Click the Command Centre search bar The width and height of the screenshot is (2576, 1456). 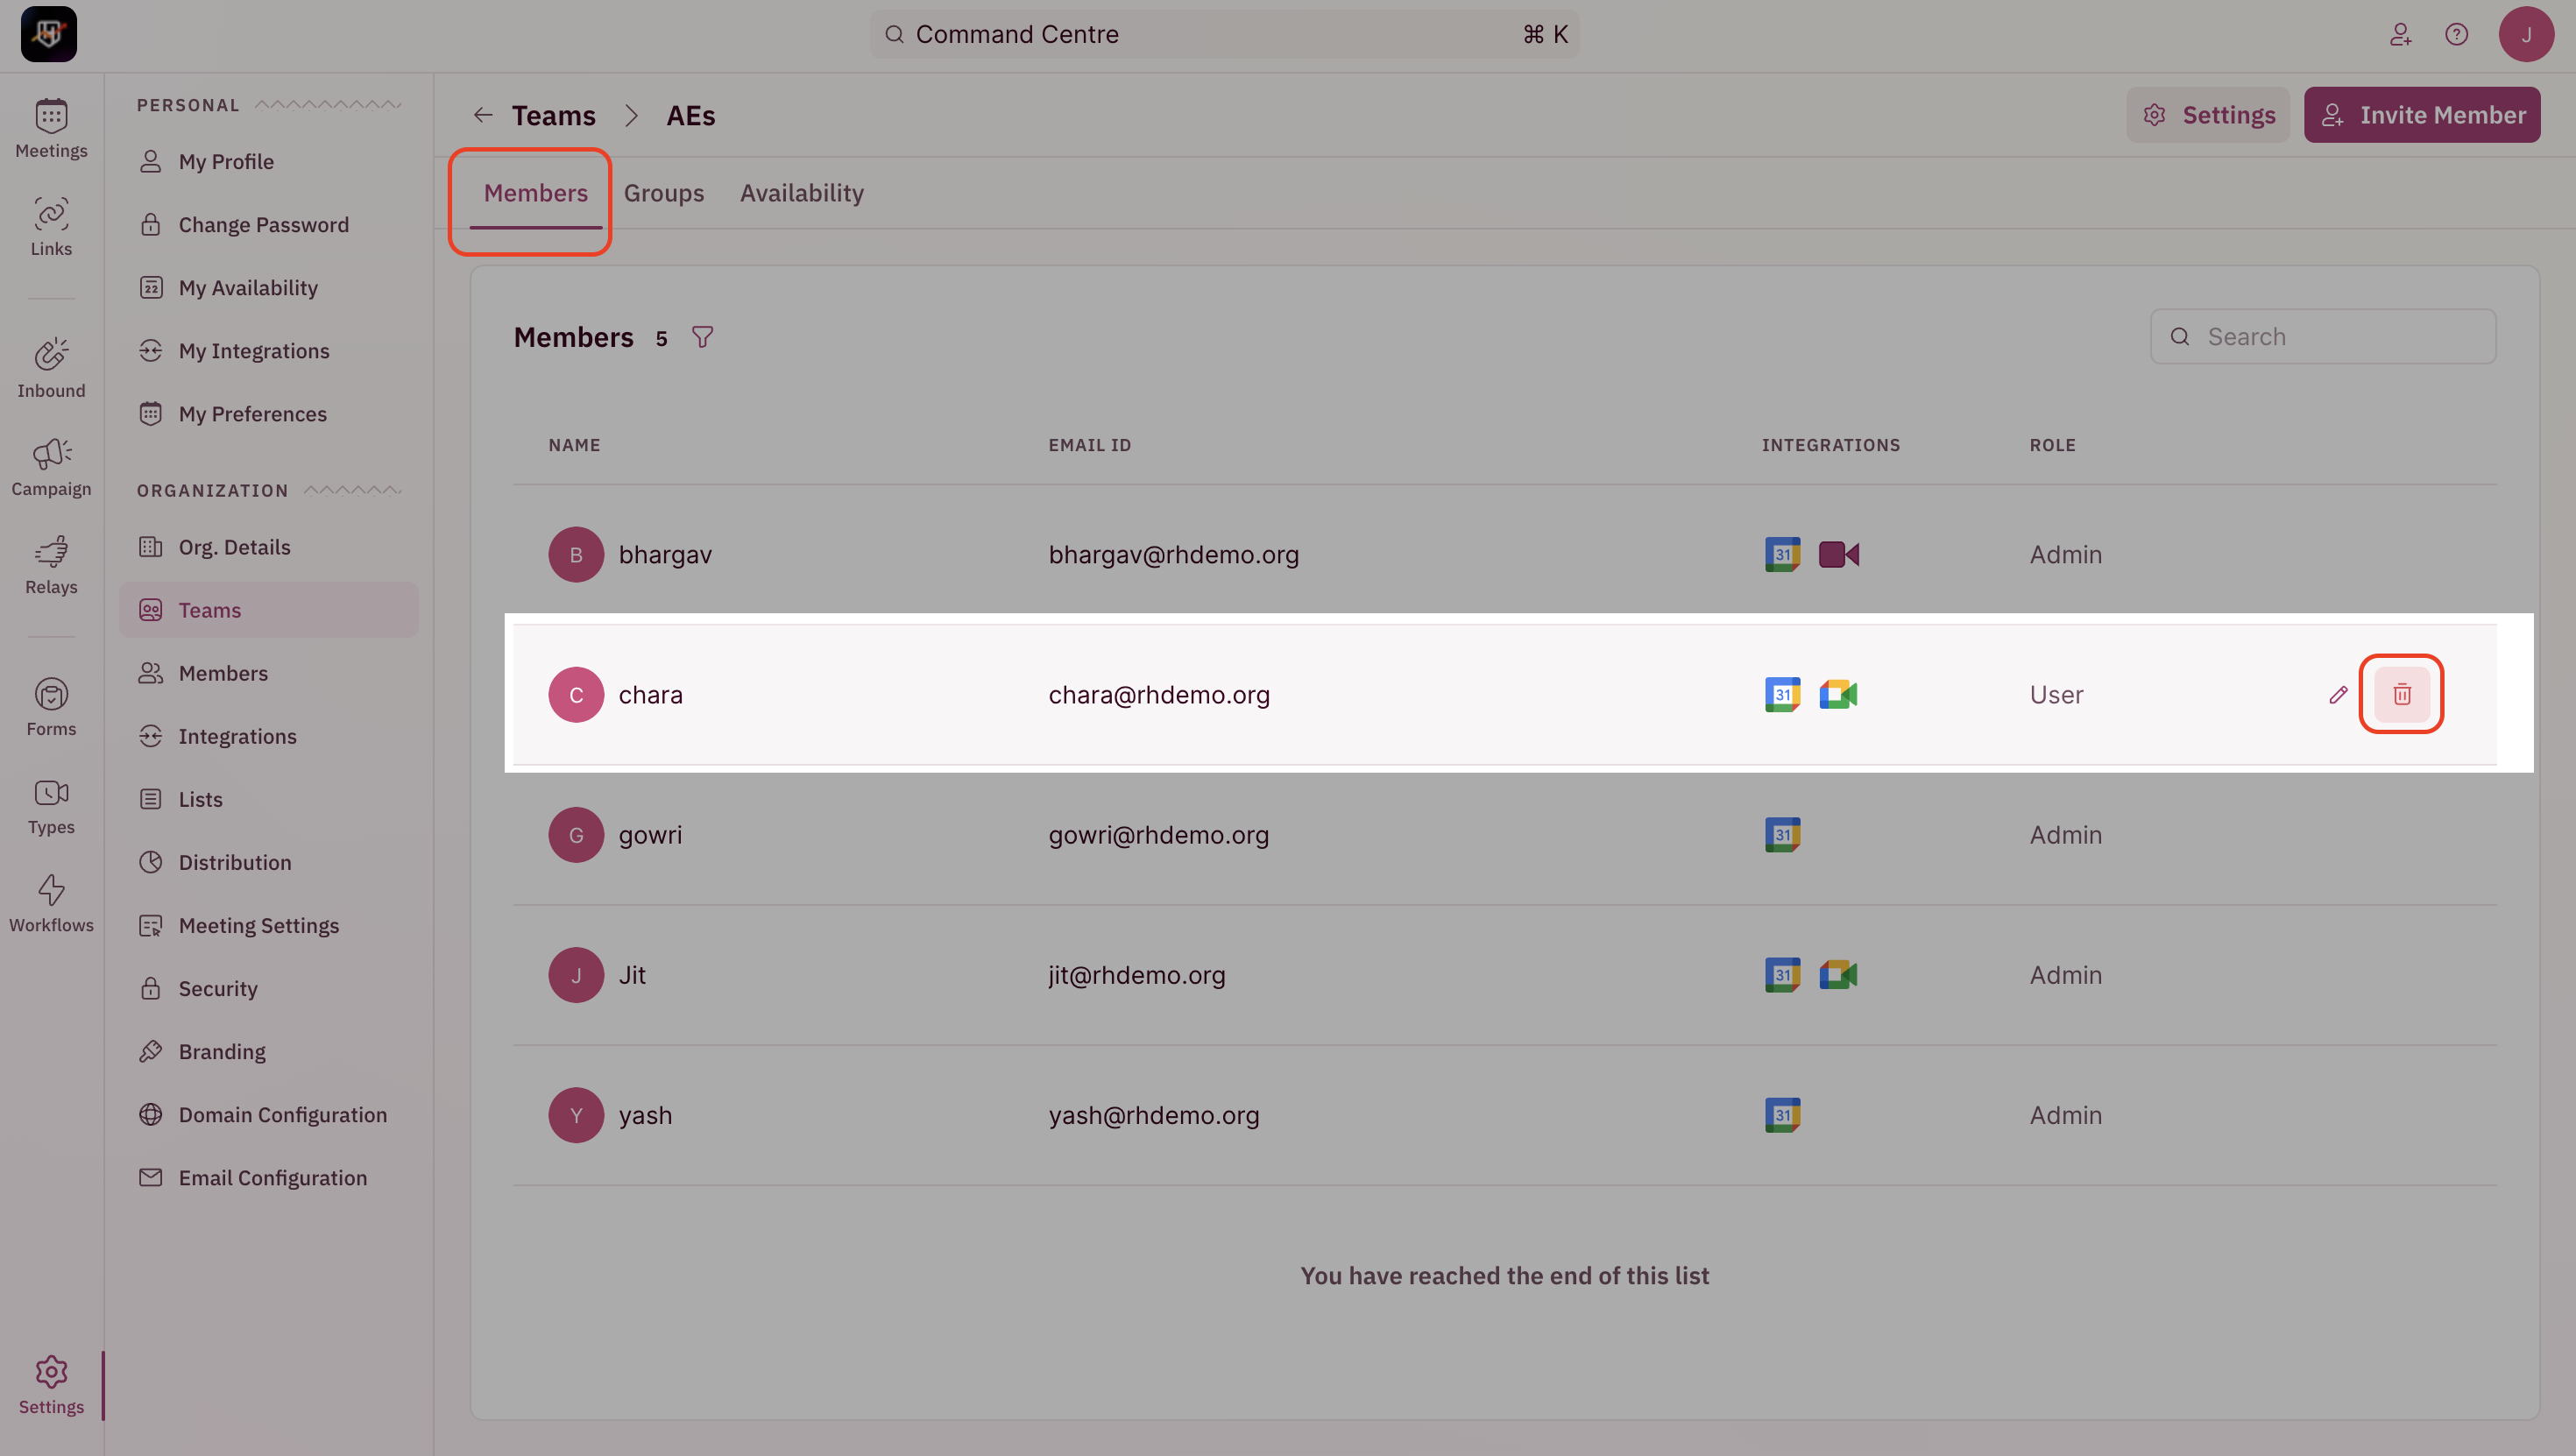click(1224, 34)
